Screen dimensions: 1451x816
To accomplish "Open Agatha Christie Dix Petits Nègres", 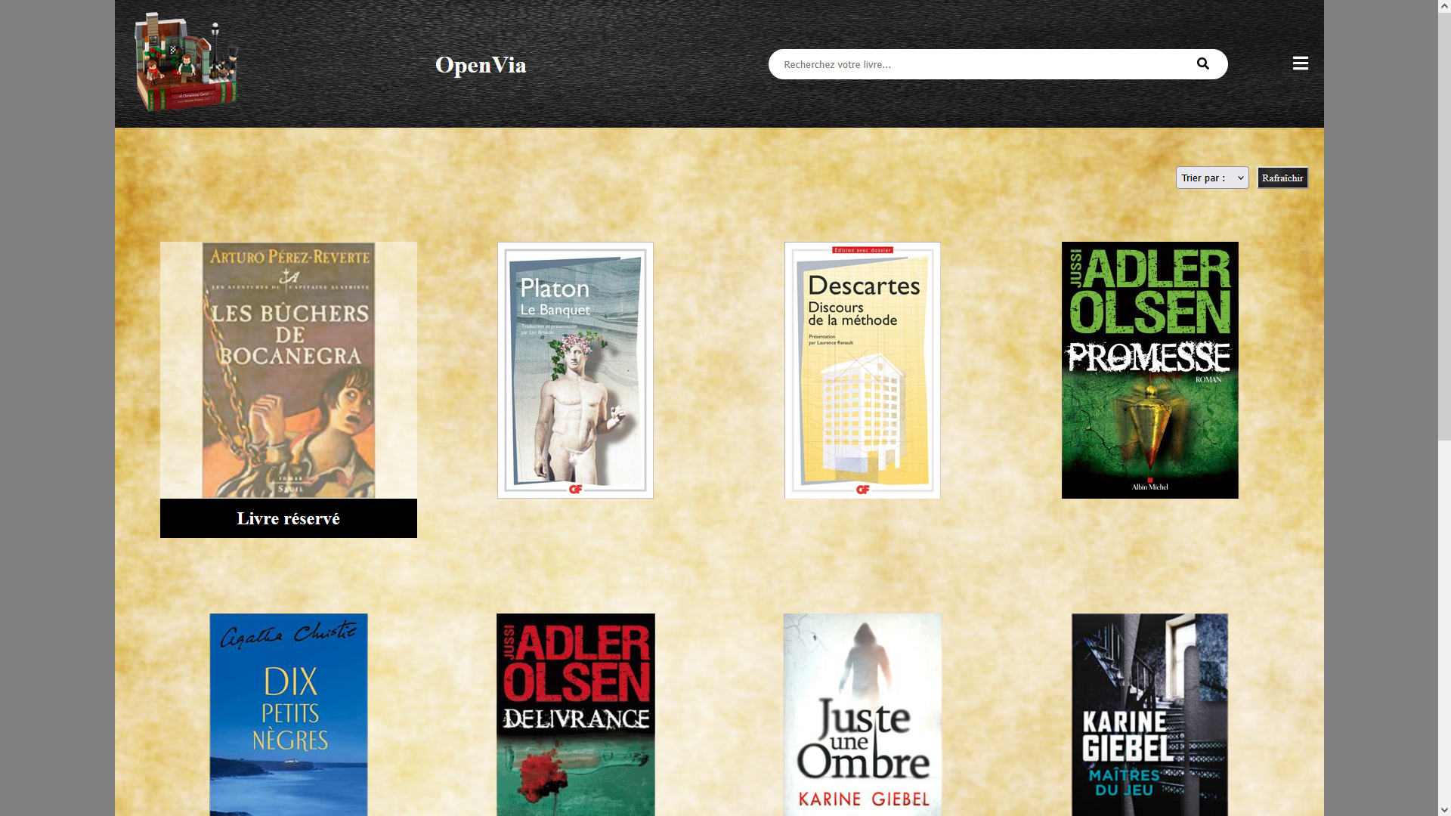I will coord(288,714).
